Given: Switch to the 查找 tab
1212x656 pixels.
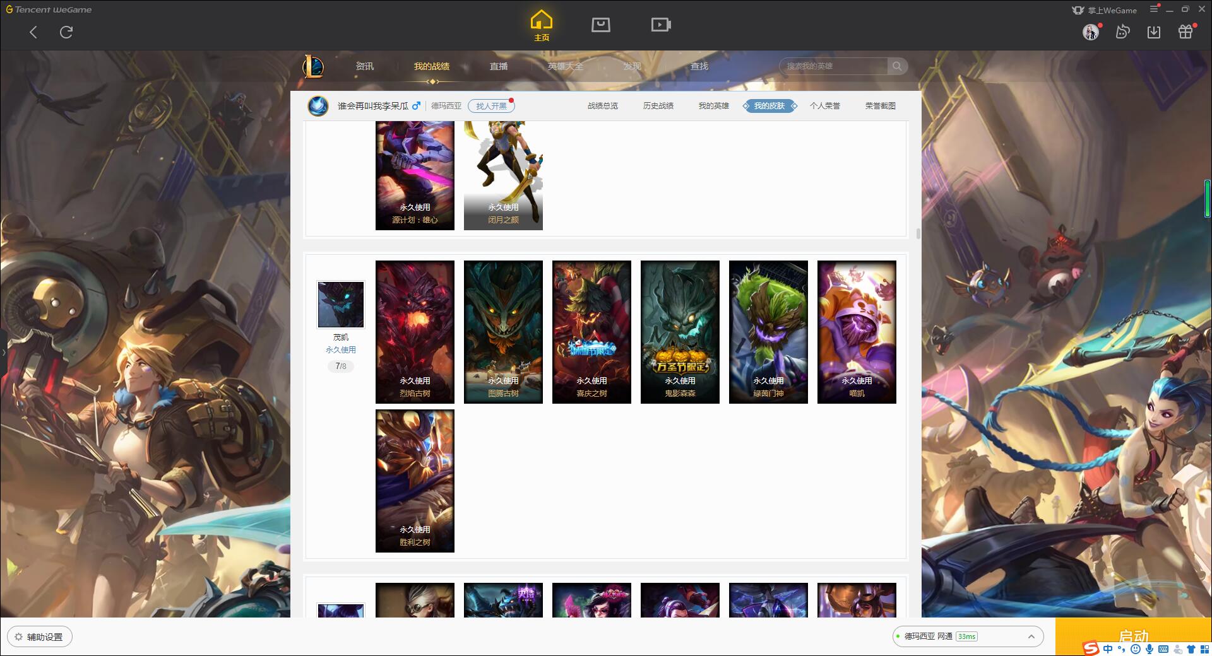Looking at the screenshot, I should point(699,66).
